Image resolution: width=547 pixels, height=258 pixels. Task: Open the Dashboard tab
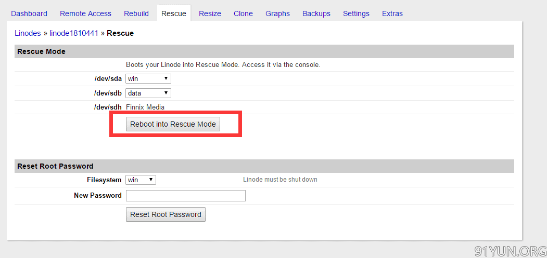coord(29,13)
